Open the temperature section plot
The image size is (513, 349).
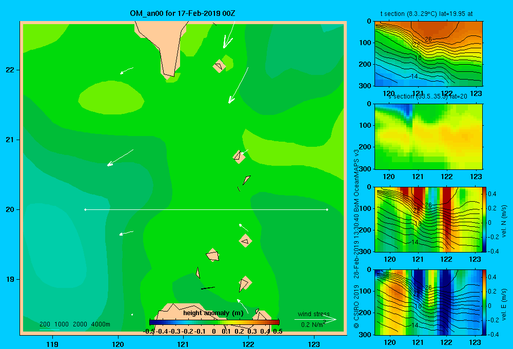coord(428,54)
